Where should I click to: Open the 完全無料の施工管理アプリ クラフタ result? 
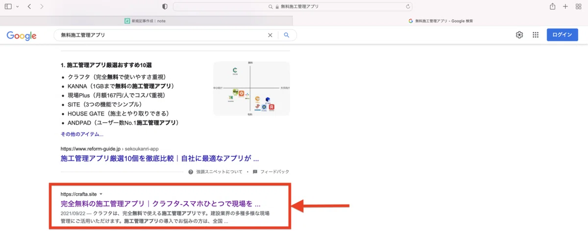pos(160,204)
